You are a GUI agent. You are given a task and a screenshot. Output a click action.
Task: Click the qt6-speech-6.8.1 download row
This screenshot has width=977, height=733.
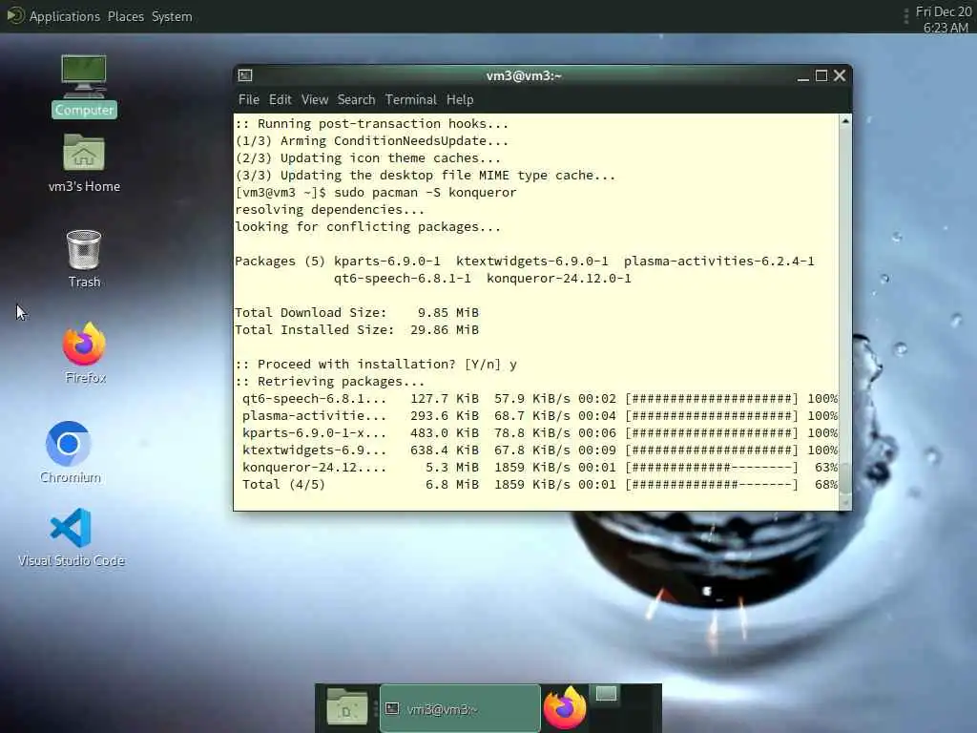click(540, 399)
